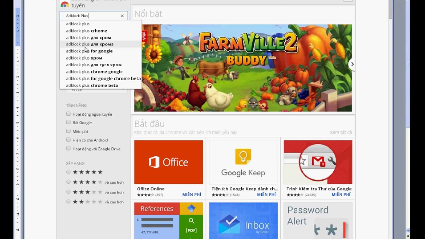Select the five-star rating radio button
The width and height of the screenshot is (425, 239).
tap(68, 172)
